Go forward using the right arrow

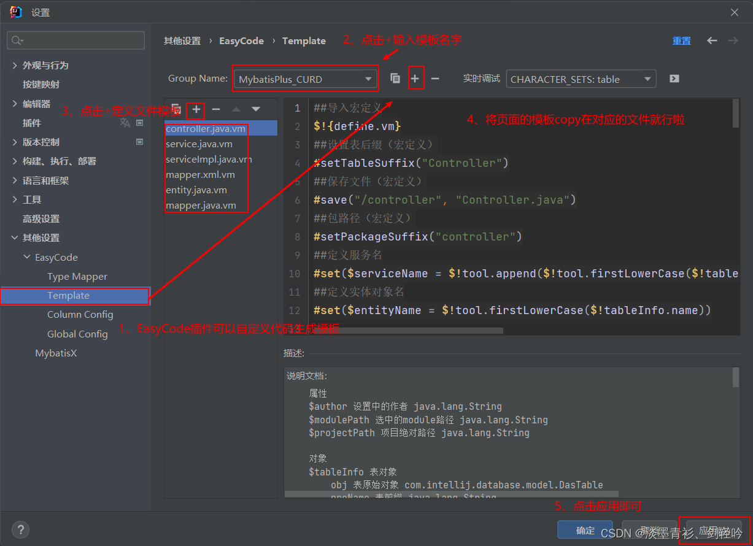coord(733,40)
